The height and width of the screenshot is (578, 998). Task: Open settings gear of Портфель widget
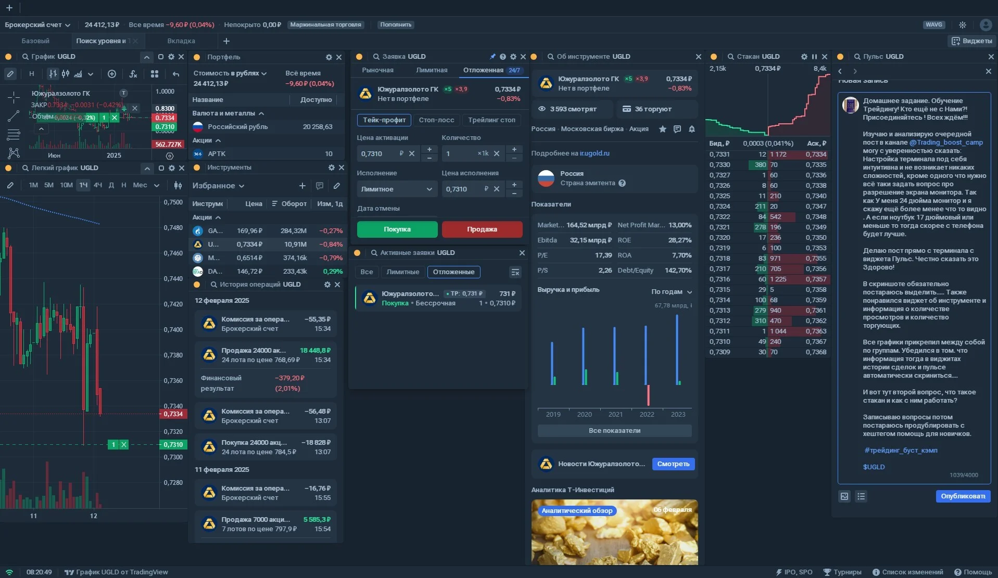(x=329, y=57)
